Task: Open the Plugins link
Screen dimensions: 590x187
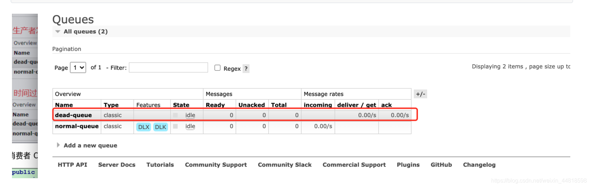Action: tap(408, 165)
